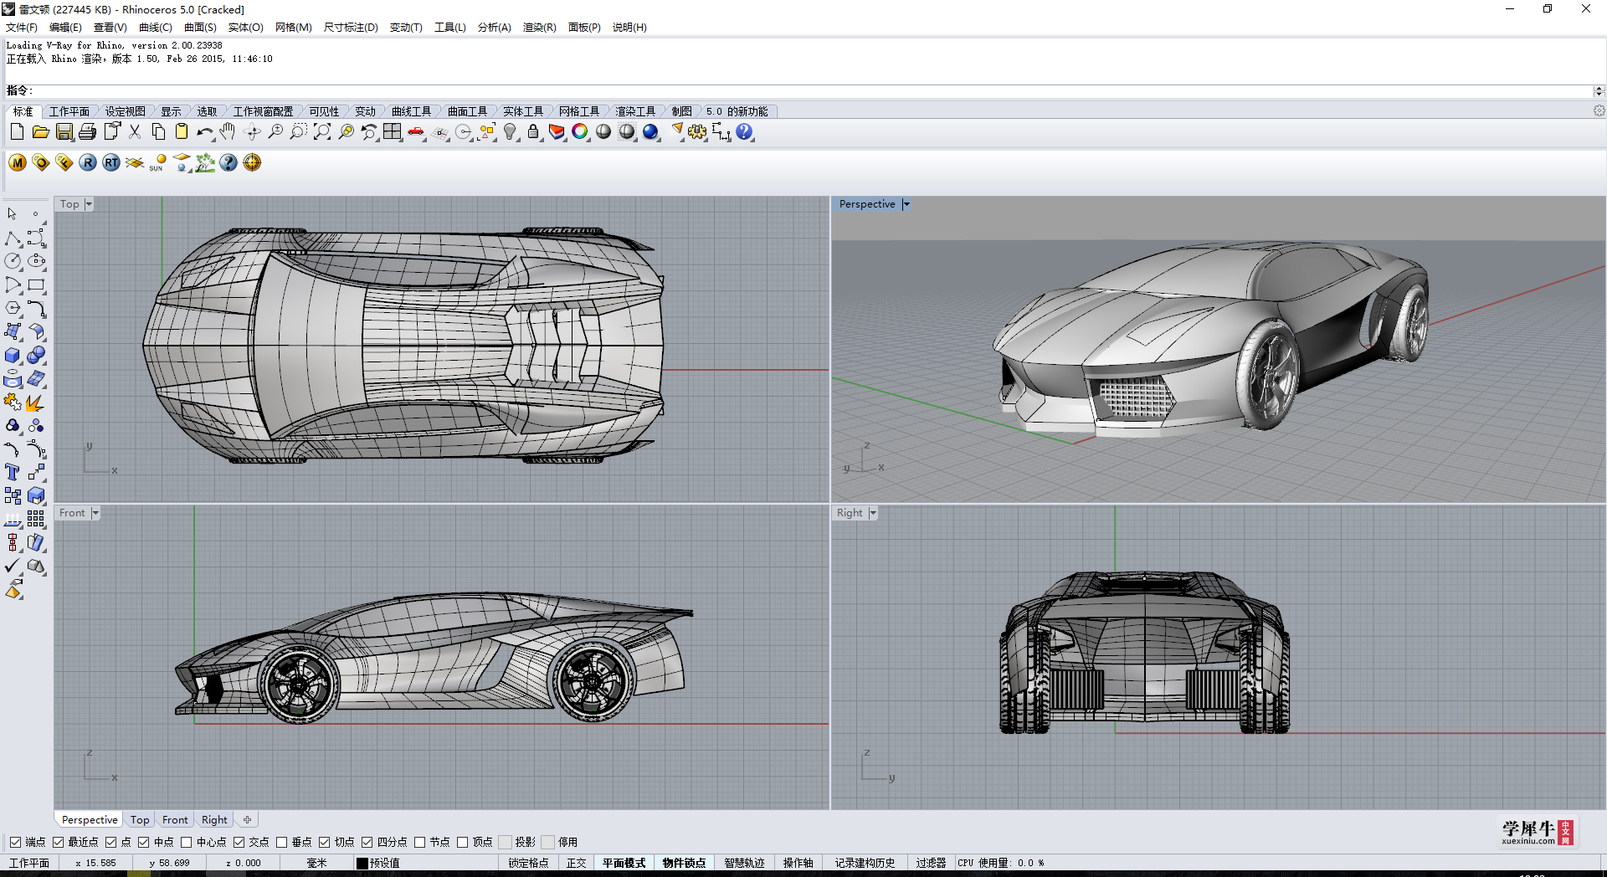Open the color wheel icon
Screen dimensions: 1607x877
click(580, 132)
